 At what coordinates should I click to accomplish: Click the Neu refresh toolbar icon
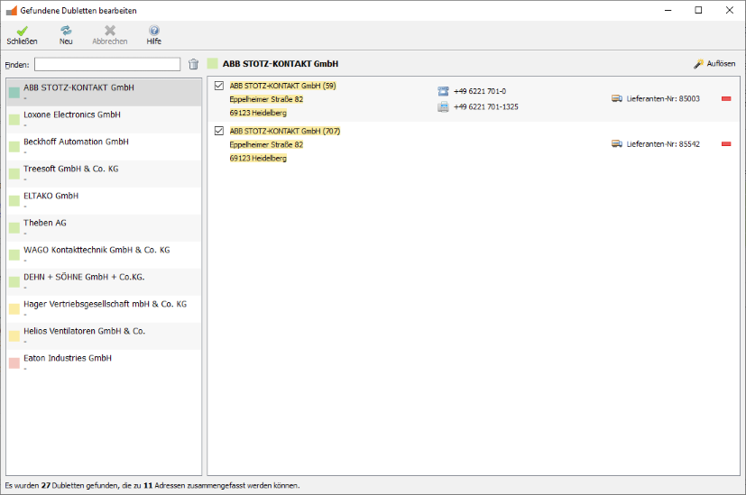(x=66, y=32)
